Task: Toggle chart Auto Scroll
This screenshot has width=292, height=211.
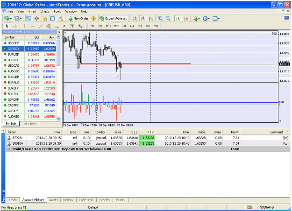Action: pyautogui.click(x=178, y=18)
